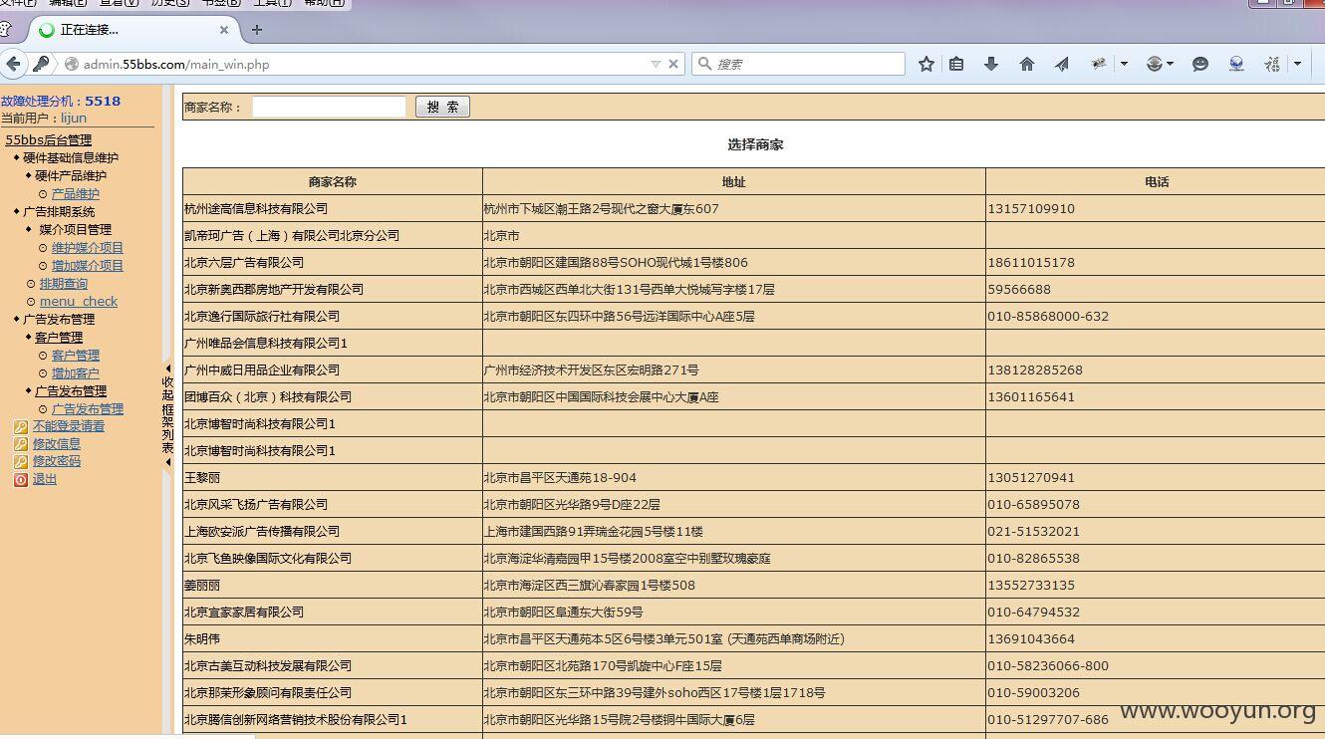Click the round gray face extension icon
The height and width of the screenshot is (739, 1325).
point(1155,64)
